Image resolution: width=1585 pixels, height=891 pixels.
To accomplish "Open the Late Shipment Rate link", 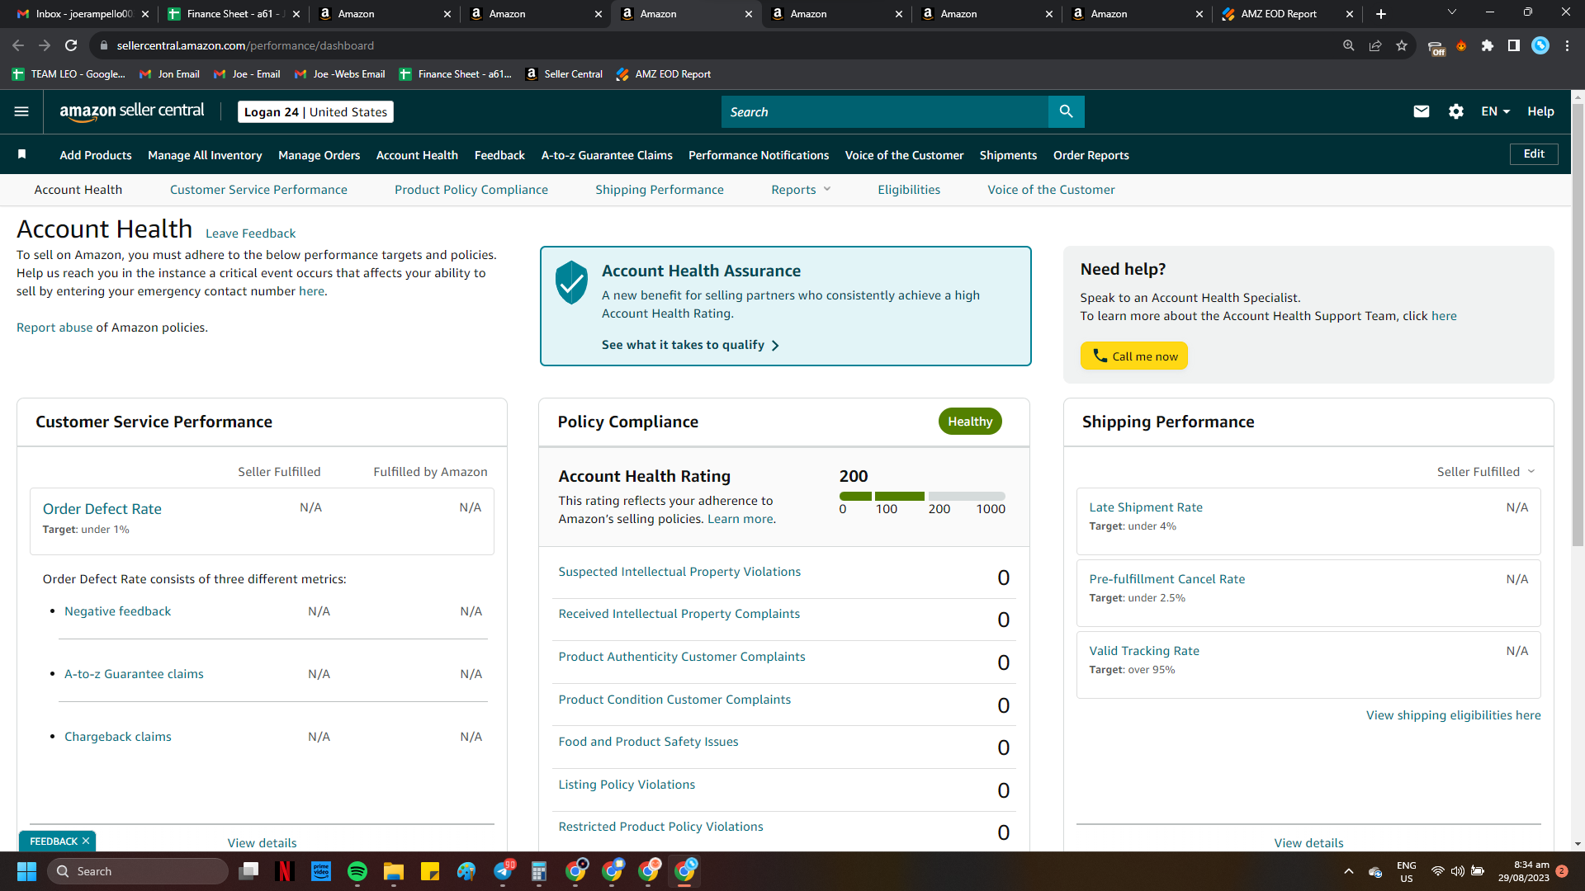I will 1146,507.
